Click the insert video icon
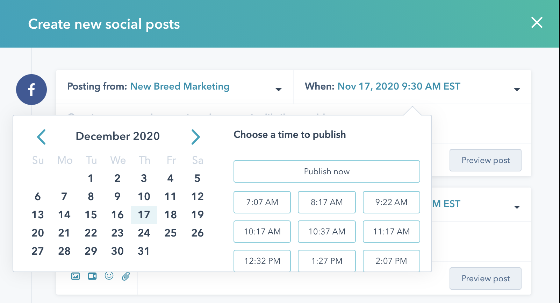Viewport: 560px width, 303px height. click(92, 276)
